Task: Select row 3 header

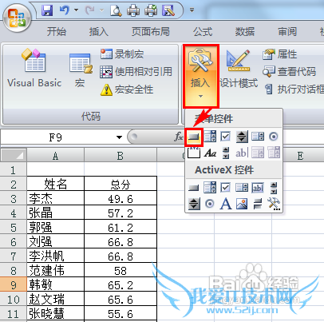Action: pyautogui.click(x=14, y=198)
